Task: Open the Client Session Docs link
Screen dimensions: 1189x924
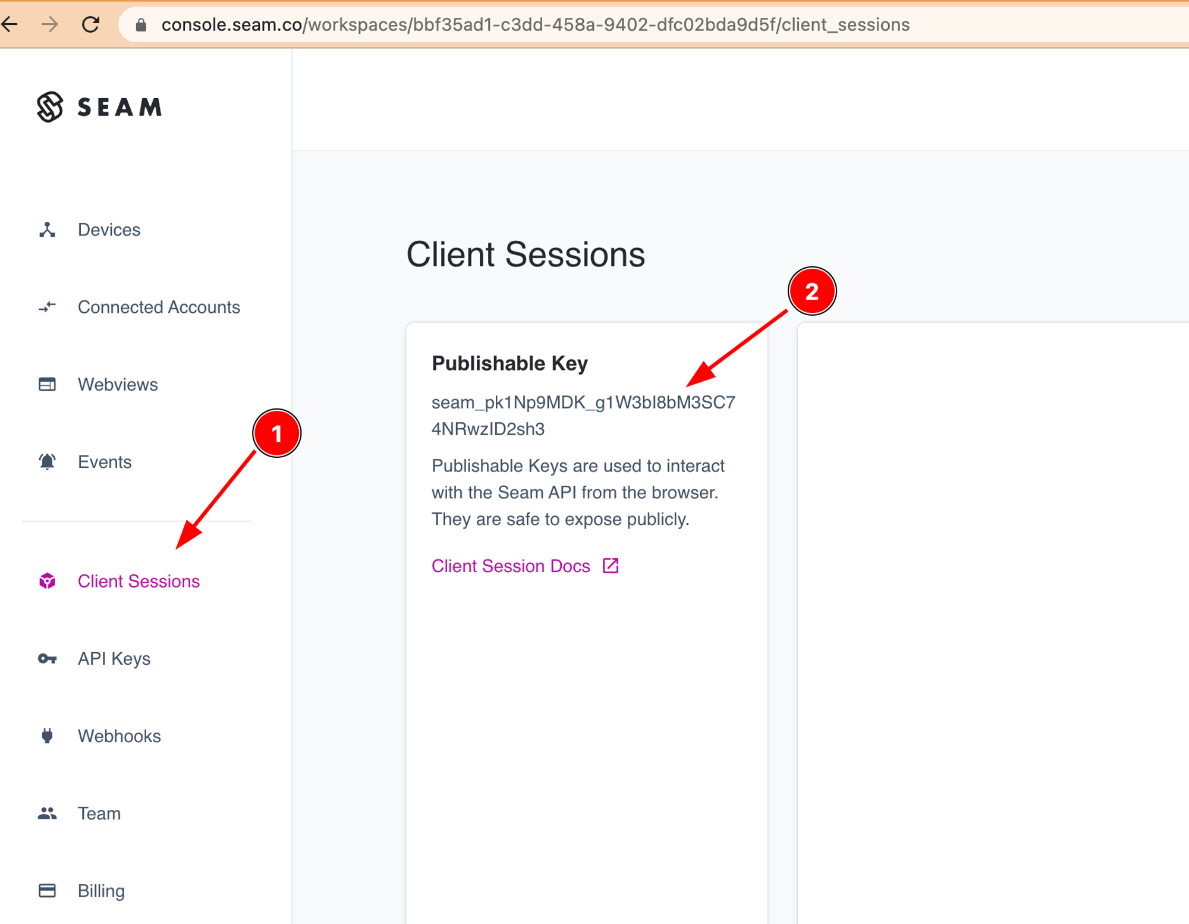Action: tap(511, 565)
